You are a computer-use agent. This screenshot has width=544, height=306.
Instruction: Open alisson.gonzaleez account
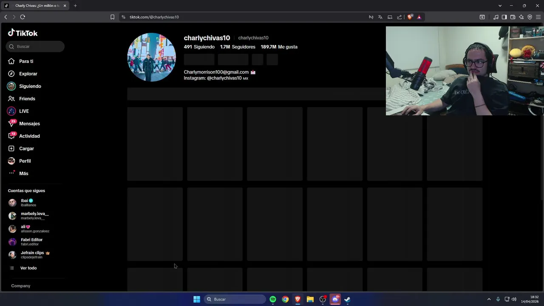click(x=34, y=229)
